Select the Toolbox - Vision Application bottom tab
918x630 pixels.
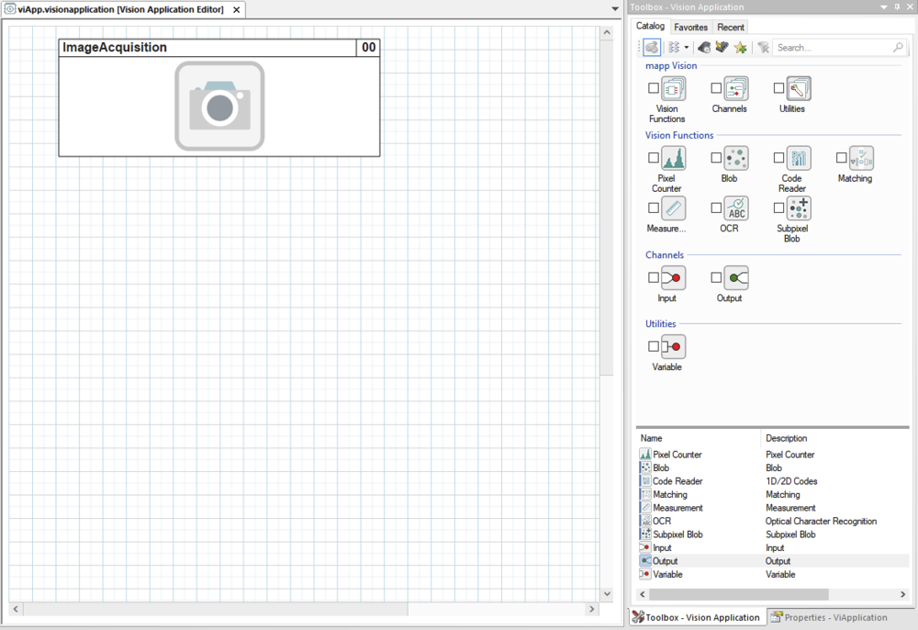coord(697,617)
